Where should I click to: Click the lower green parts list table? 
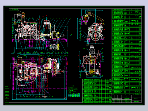(x=97, y=91)
